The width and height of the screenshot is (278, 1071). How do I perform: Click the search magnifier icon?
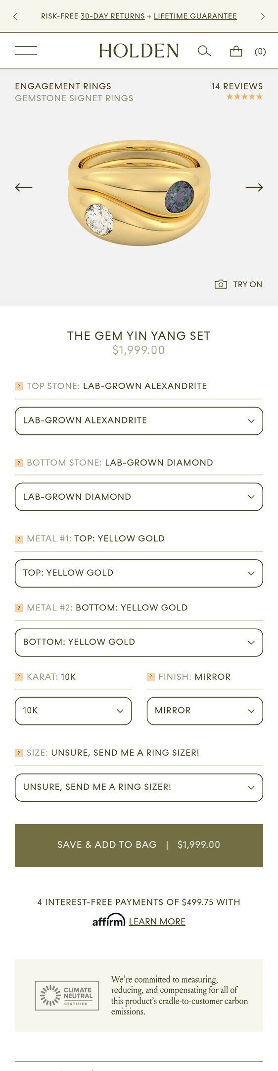204,51
